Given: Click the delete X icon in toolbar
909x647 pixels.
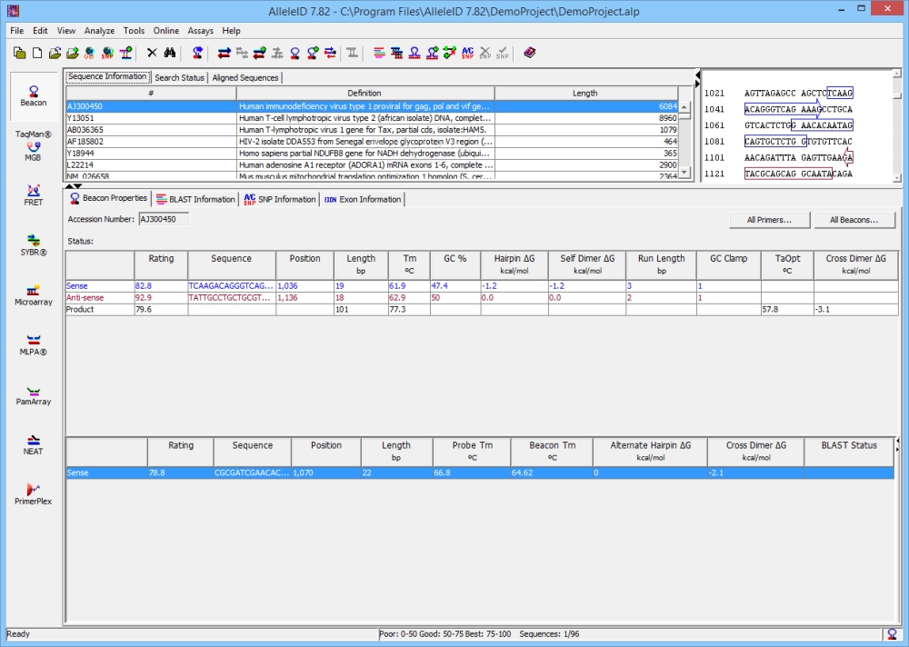Looking at the screenshot, I should pos(152,54).
